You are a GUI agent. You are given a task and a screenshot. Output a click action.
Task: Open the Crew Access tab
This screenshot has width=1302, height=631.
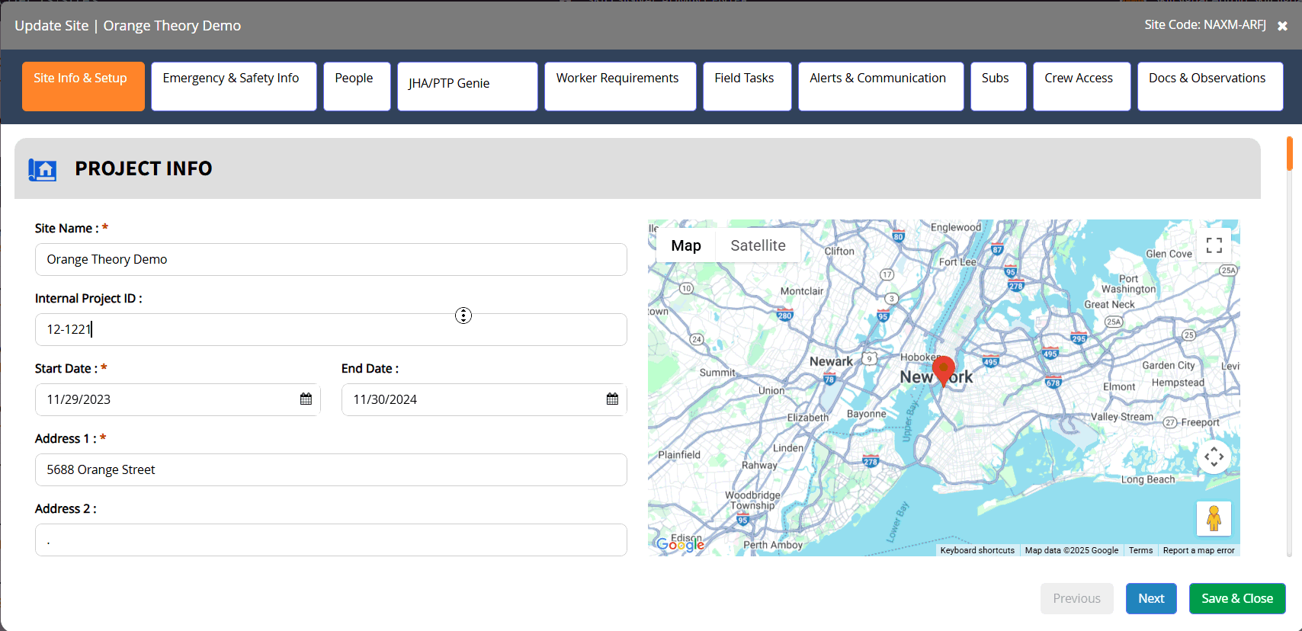pyautogui.click(x=1082, y=86)
